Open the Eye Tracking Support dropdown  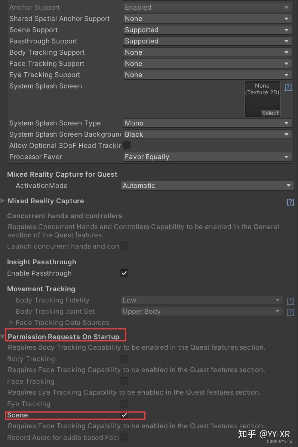pyautogui.click(x=207, y=74)
